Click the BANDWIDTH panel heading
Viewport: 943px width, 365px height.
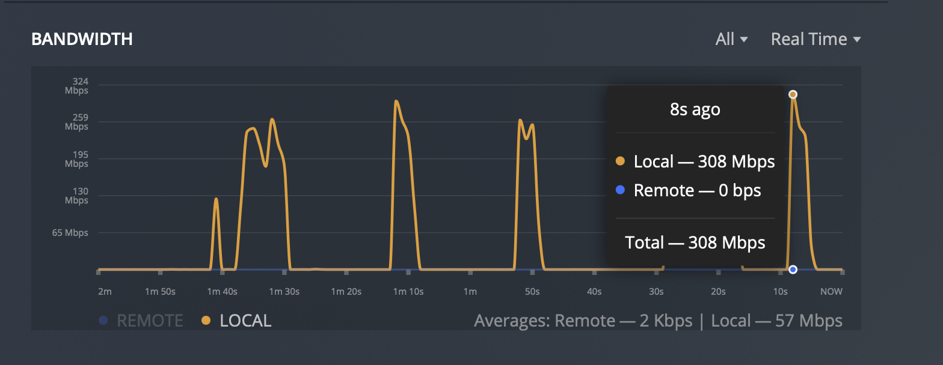pos(82,39)
